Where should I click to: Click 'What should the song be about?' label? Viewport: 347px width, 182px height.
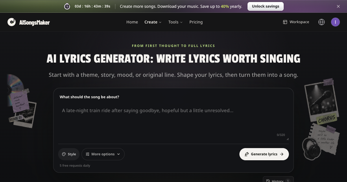89,97
